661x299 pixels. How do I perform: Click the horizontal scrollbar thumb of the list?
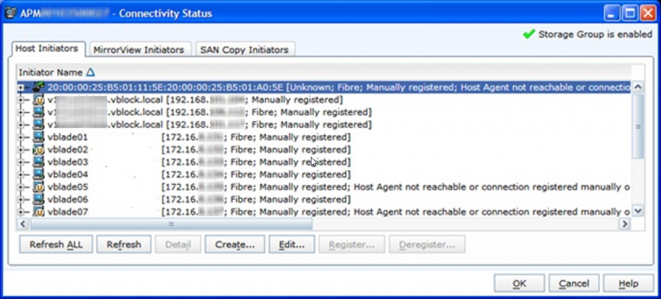171,224
